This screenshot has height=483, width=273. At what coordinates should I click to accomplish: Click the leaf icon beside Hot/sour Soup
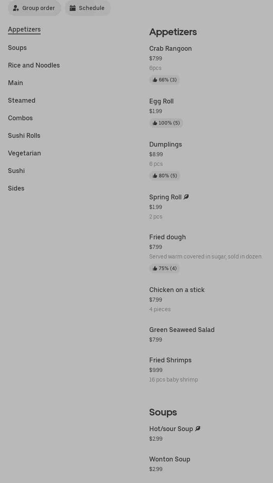[198, 429]
